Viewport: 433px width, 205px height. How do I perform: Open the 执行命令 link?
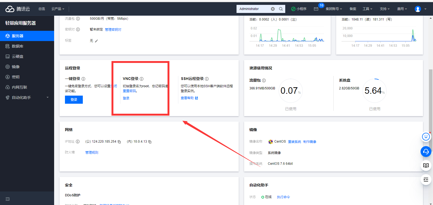tap(283, 197)
